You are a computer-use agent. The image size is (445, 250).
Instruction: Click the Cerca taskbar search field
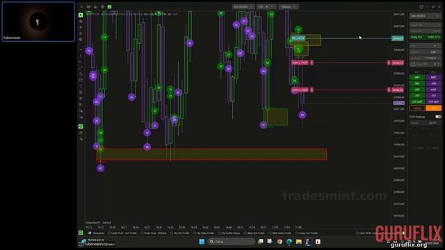(232, 242)
